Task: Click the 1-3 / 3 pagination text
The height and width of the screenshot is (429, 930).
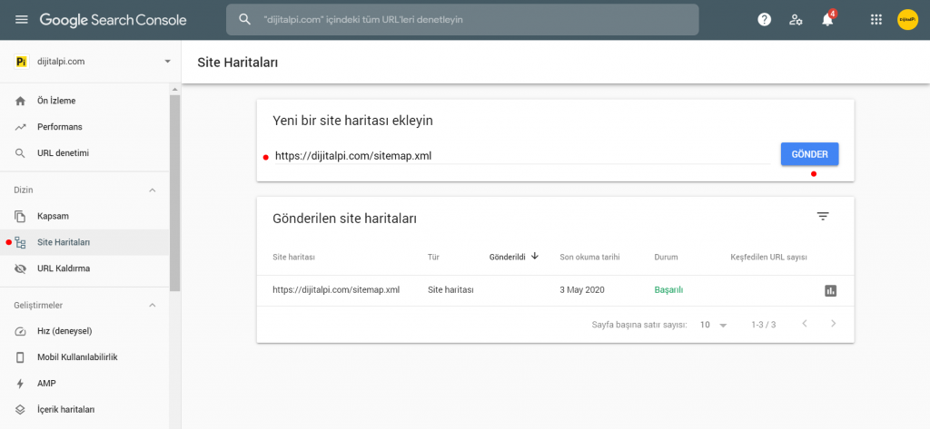Action: click(x=763, y=325)
